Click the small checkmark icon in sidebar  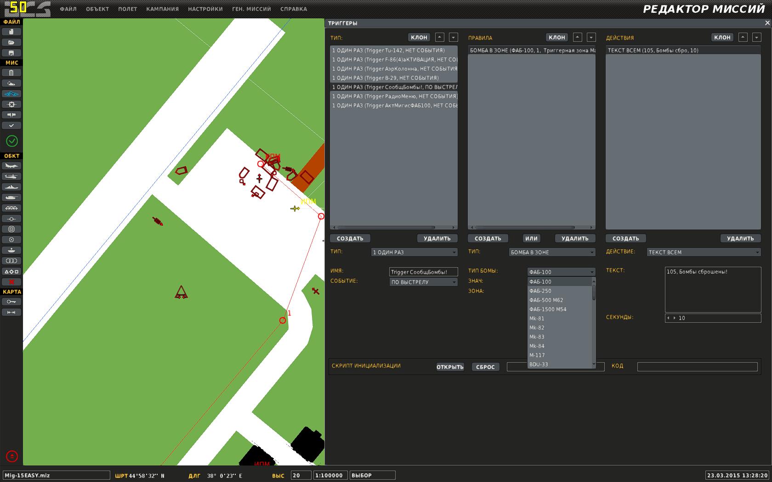pyautogui.click(x=11, y=125)
